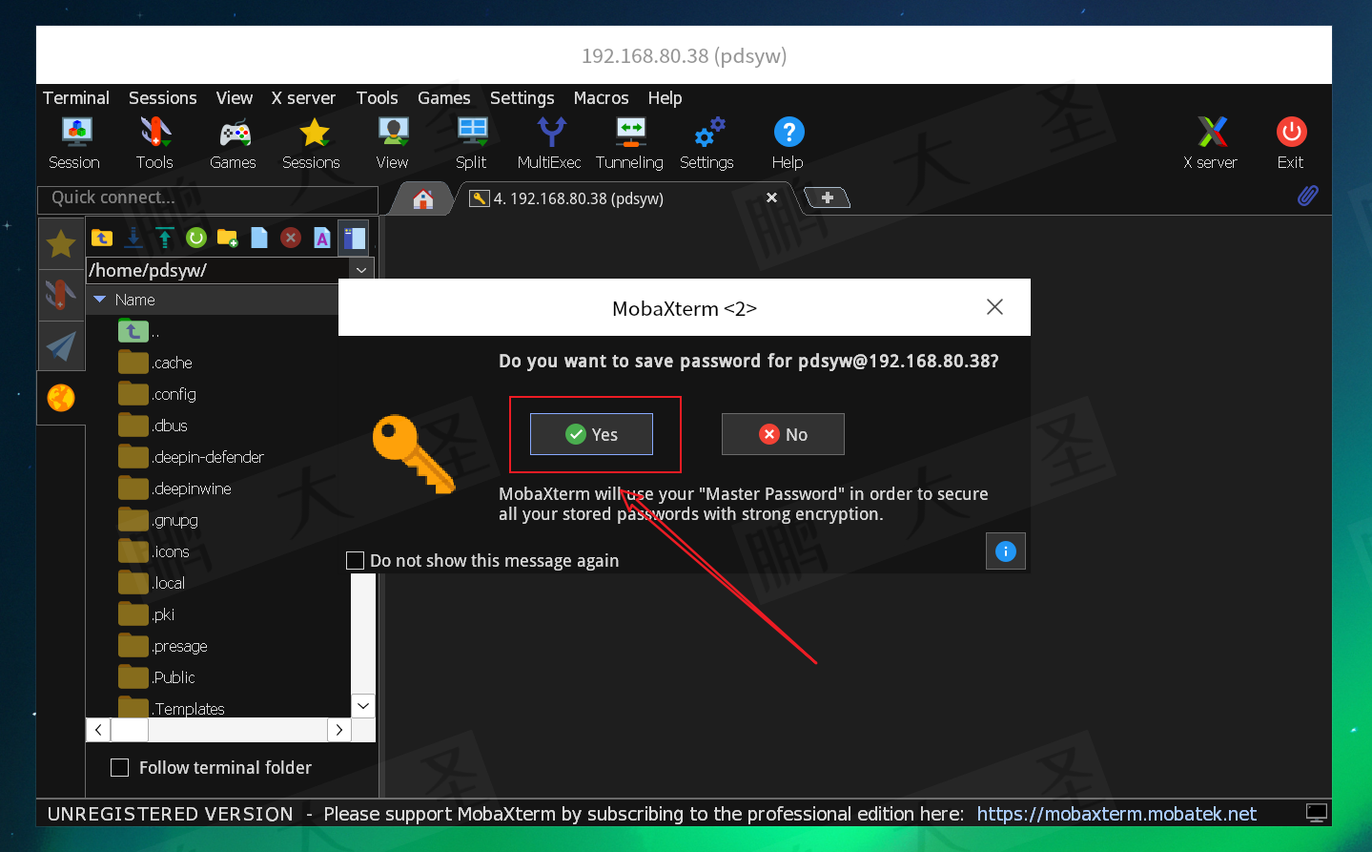This screenshot has width=1372, height=852.
Task: Click the blue info icon in dialog
Action: point(1006,551)
